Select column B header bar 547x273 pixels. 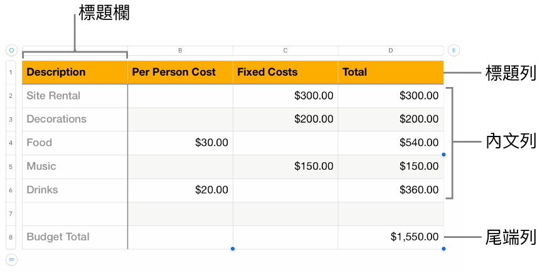coord(180,50)
